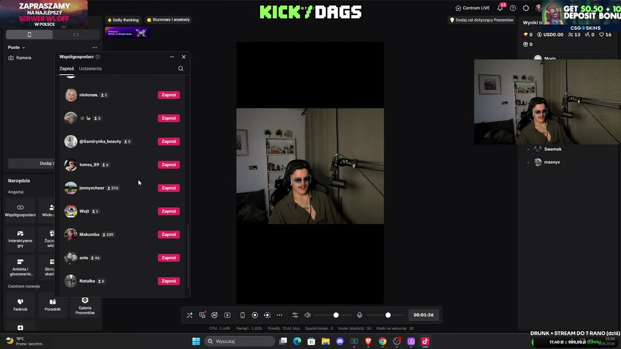621x349 pixels.
Task: Start recording with the record icon
Action: click(x=255, y=315)
